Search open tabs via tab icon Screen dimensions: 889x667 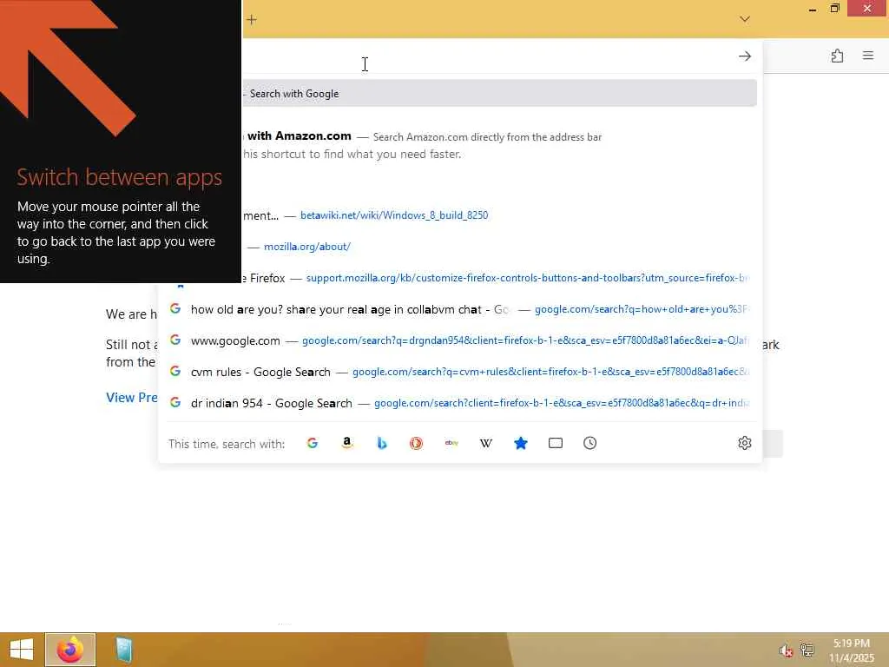click(556, 443)
